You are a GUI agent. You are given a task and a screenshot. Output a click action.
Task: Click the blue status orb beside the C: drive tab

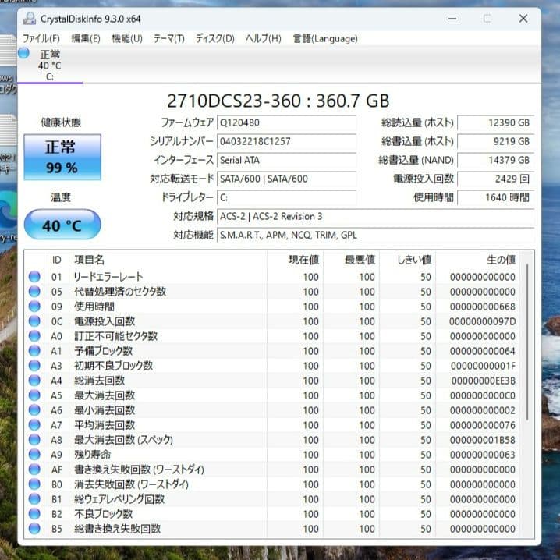pos(24,53)
